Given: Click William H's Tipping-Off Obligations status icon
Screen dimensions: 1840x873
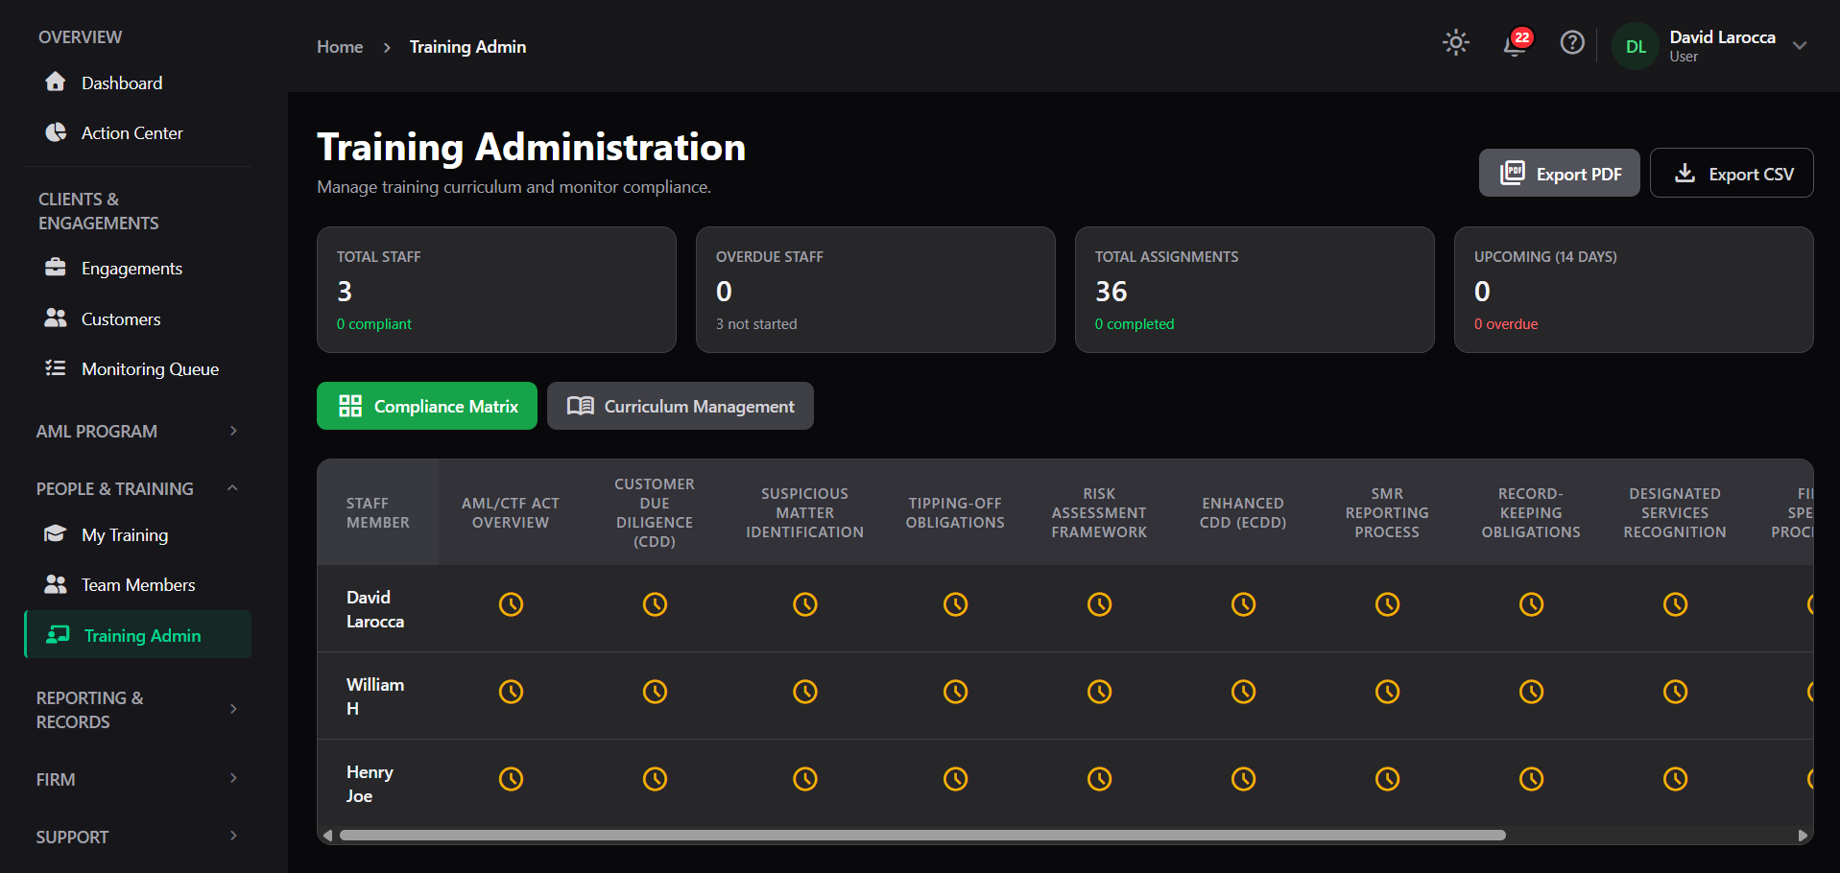Looking at the screenshot, I should tap(955, 692).
